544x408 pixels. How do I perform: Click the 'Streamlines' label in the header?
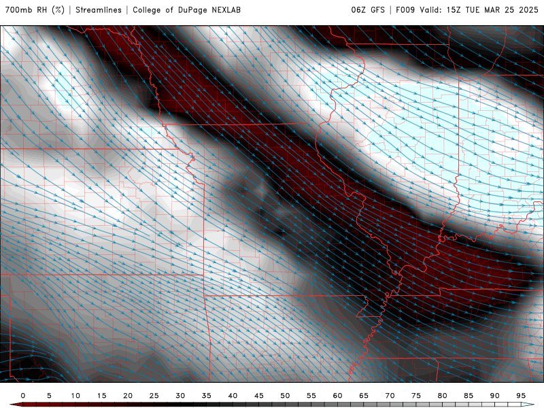(x=99, y=10)
